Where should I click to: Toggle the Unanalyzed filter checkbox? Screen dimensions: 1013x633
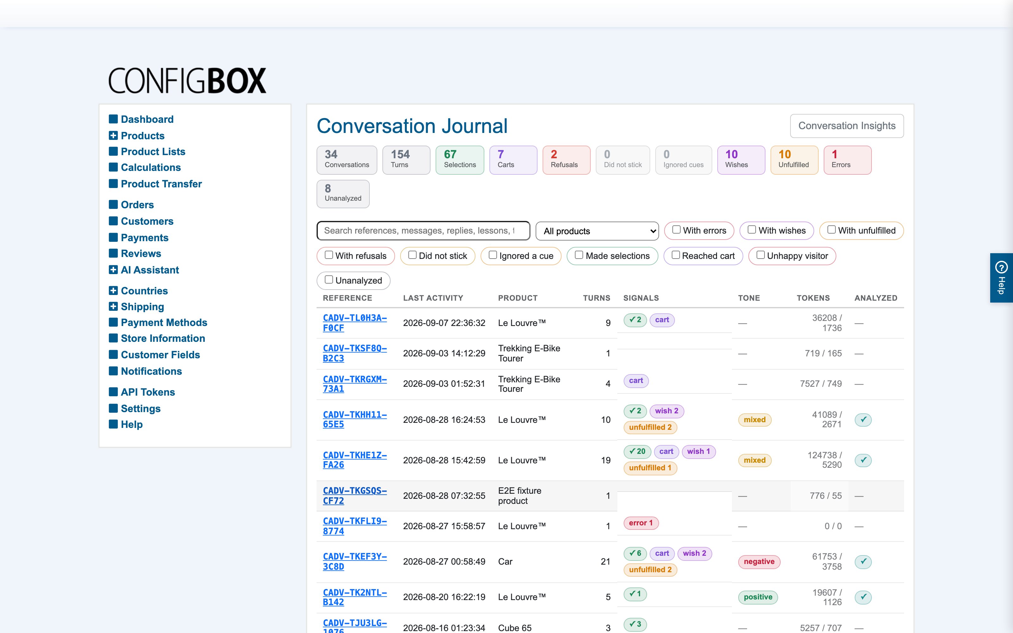tap(329, 279)
